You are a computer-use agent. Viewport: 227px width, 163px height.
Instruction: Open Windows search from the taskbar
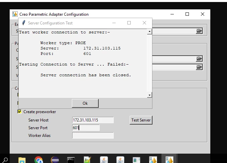pos(5,160)
